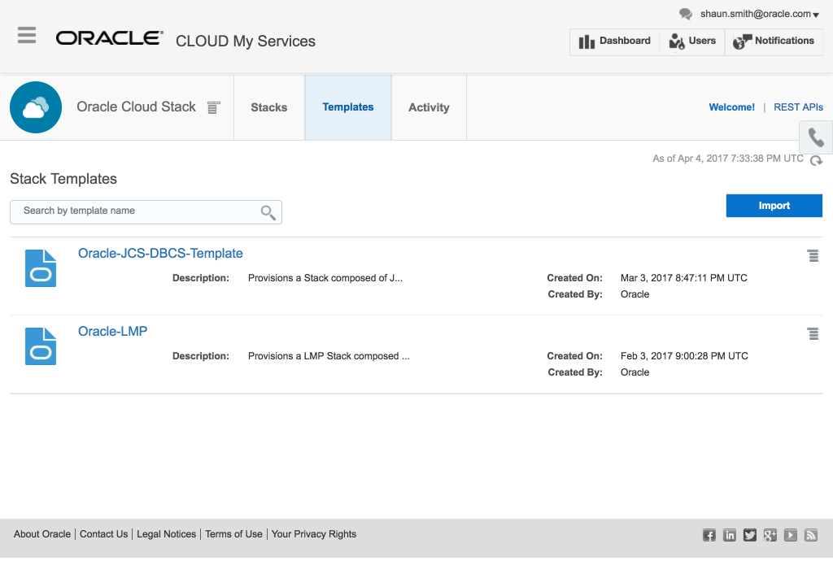
Task: Expand the shaun.smith@oracle.com user dropdown
Action: point(759,14)
